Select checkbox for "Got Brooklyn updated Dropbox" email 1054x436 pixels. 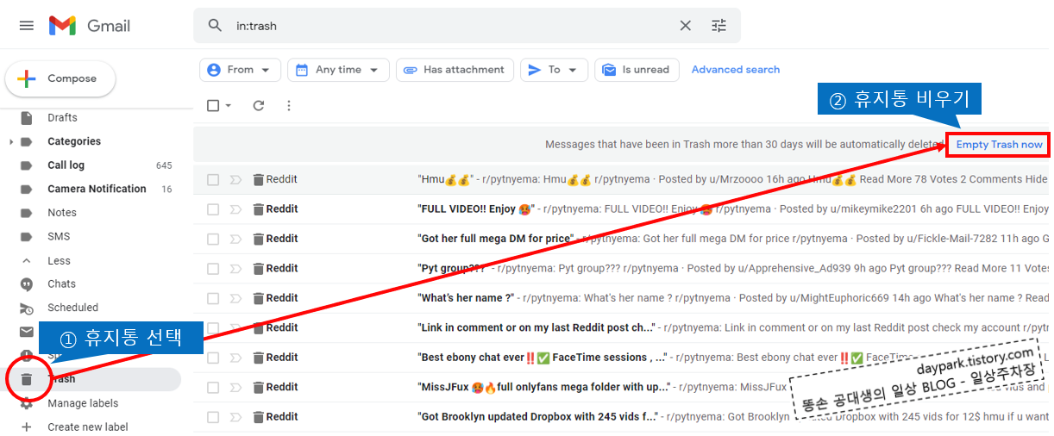click(213, 417)
